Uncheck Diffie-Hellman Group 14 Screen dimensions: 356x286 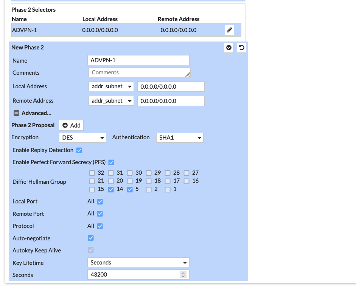pos(111,189)
